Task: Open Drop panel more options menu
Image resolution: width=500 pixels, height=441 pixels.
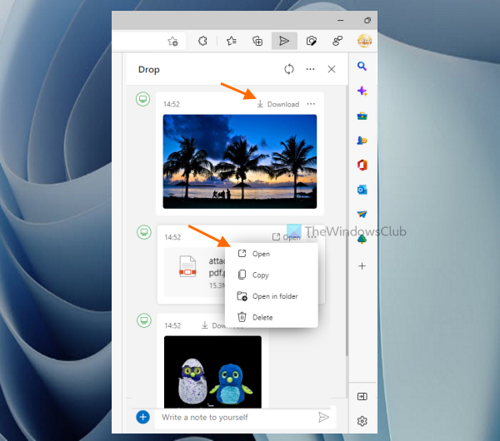Action: pos(310,70)
